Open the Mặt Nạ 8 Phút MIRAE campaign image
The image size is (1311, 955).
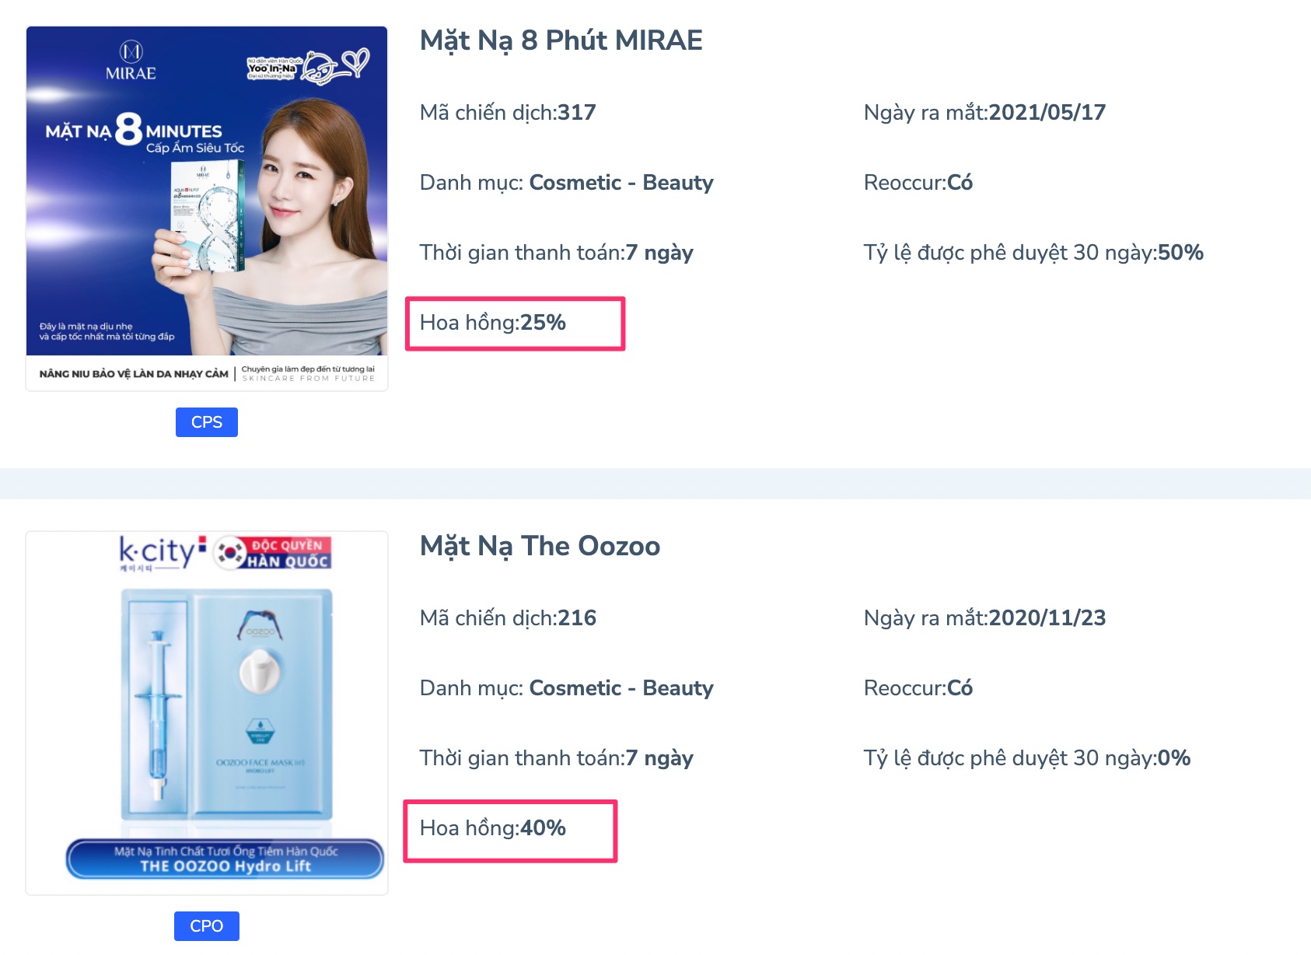[207, 208]
